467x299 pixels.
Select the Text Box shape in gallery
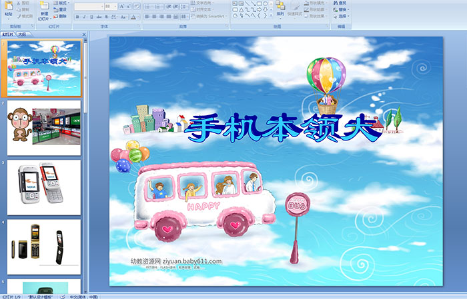[235, 3]
